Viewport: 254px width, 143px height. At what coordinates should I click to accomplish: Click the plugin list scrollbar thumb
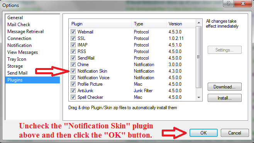[198, 57]
